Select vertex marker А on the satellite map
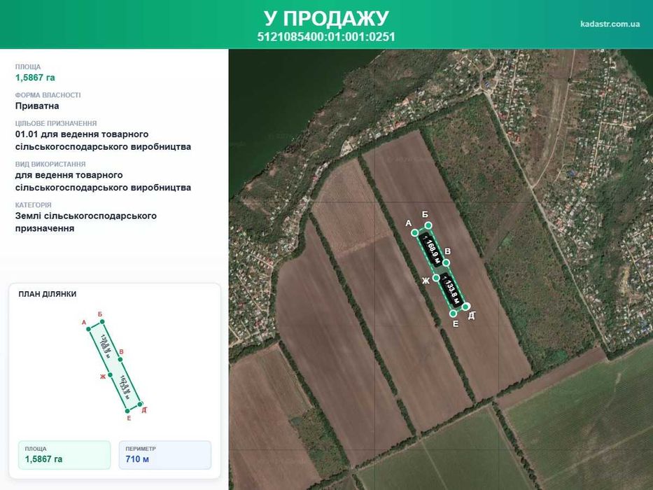 pyautogui.click(x=414, y=232)
